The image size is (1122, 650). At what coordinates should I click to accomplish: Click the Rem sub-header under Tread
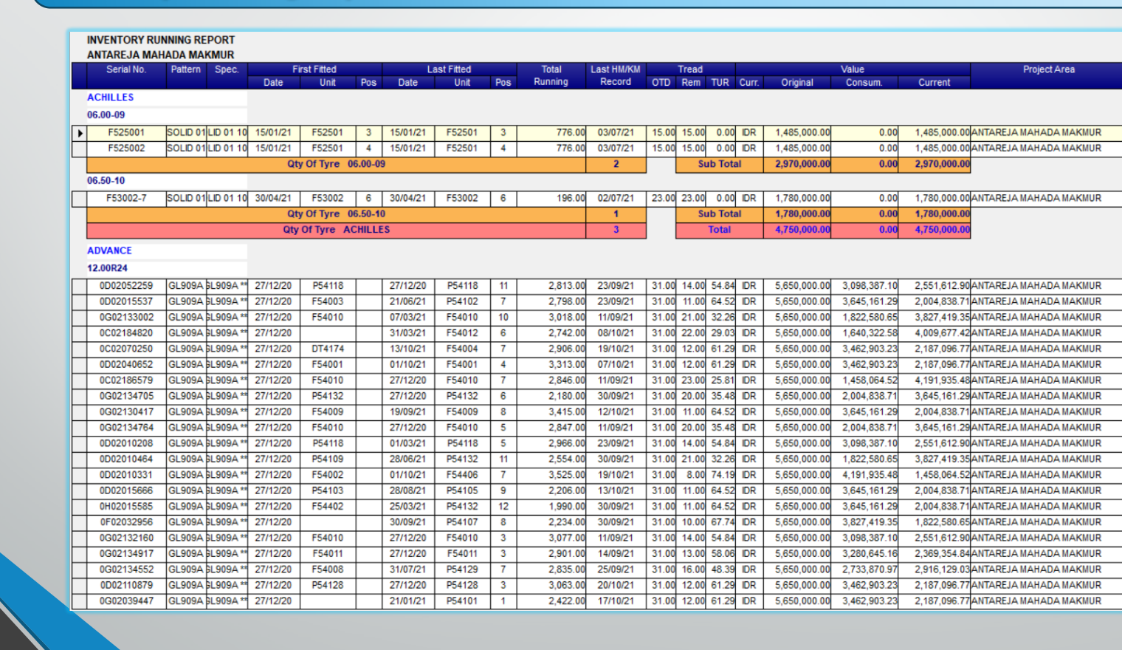coord(691,83)
